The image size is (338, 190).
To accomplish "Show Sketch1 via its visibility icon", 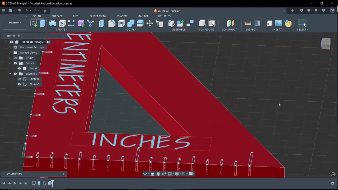I will pos(19,79).
